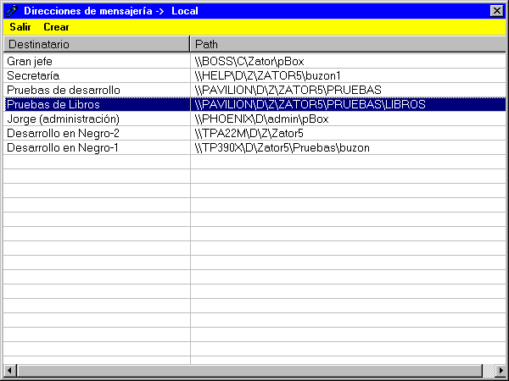Click the app icon in title bar
The height and width of the screenshot is (381, 509).
coord(11,10)
